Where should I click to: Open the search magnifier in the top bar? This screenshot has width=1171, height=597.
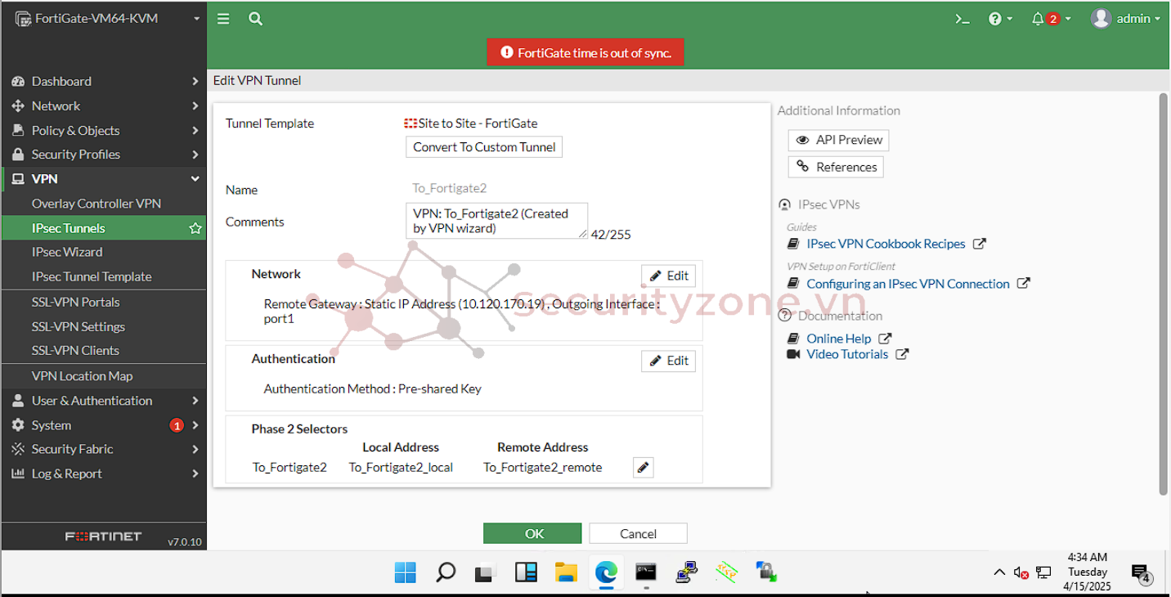(255, 19)
